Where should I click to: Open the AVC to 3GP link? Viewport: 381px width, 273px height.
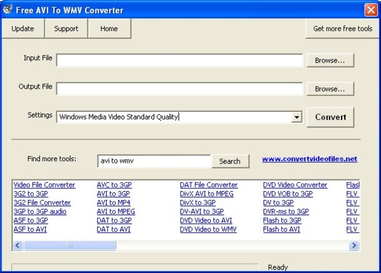pyautogui.click(x=114, y=185)
